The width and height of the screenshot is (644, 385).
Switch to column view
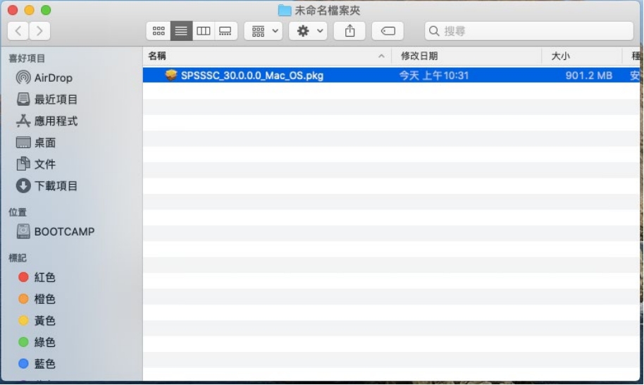pos(204,31)
